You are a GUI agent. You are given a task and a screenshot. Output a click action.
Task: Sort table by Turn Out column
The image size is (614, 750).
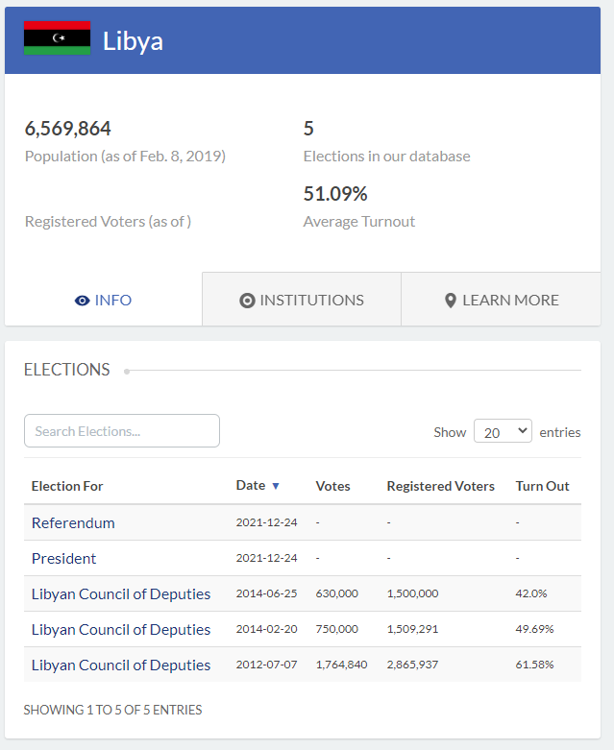point(542,486)
